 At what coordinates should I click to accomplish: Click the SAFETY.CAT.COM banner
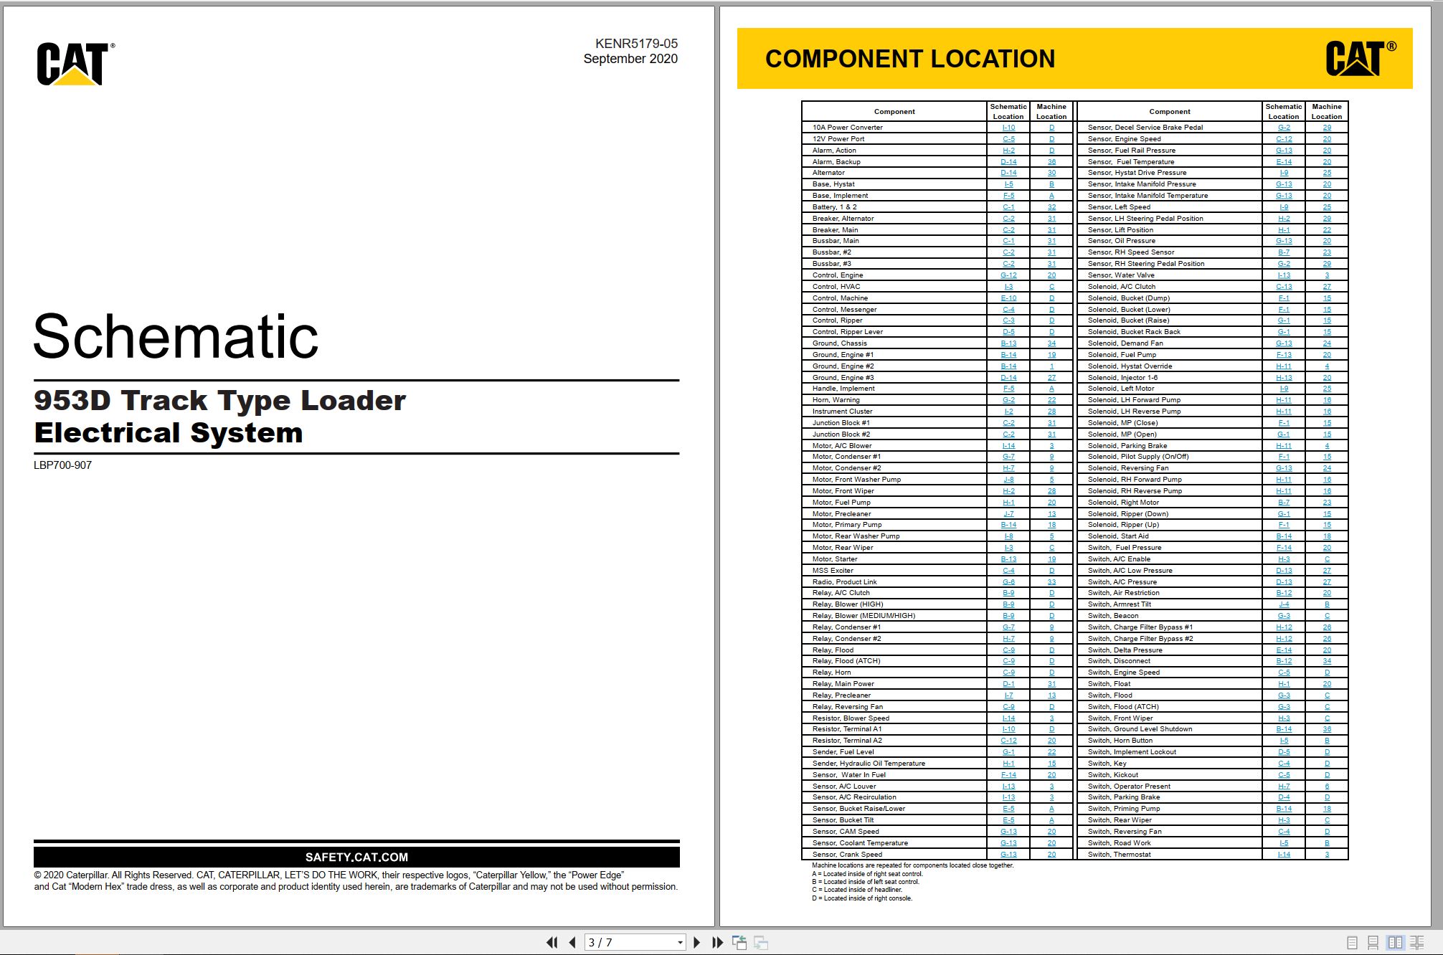[356, 857]
